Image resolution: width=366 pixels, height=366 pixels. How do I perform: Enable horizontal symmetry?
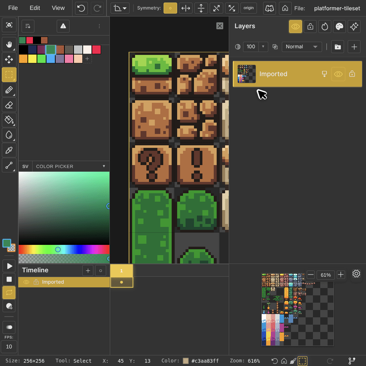186,8
